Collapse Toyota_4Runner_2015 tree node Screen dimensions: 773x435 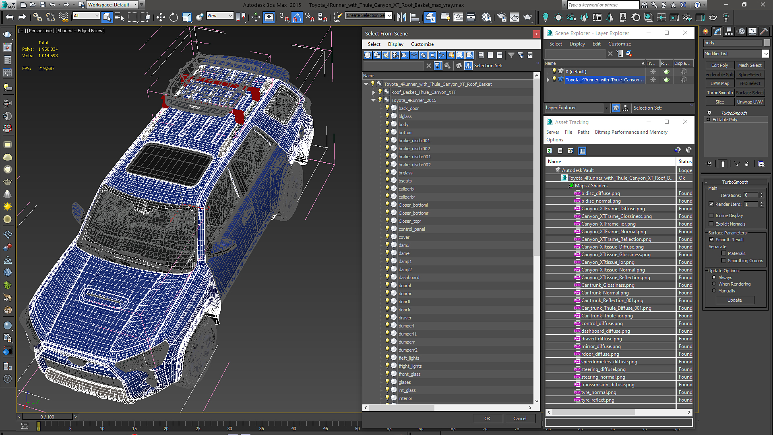coord(374,100)
